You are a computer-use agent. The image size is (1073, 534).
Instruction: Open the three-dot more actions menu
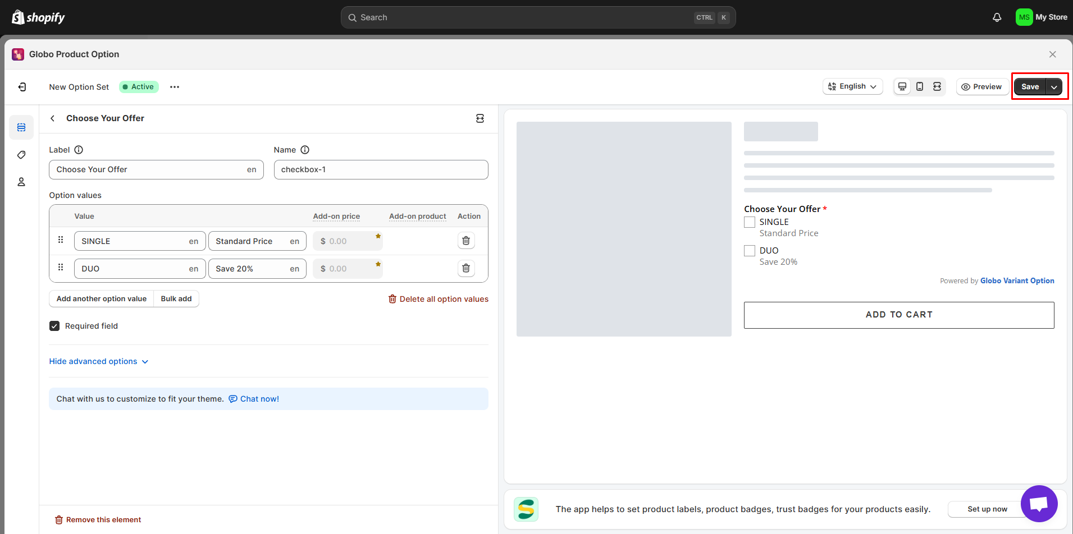(x=175, y=87)
